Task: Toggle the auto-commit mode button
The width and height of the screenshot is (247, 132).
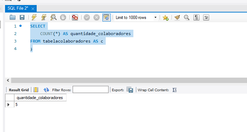Action: [106, 18]
